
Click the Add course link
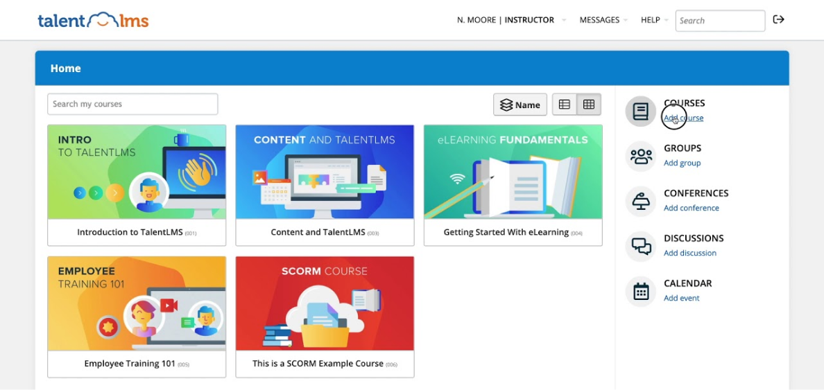[683, 118]
